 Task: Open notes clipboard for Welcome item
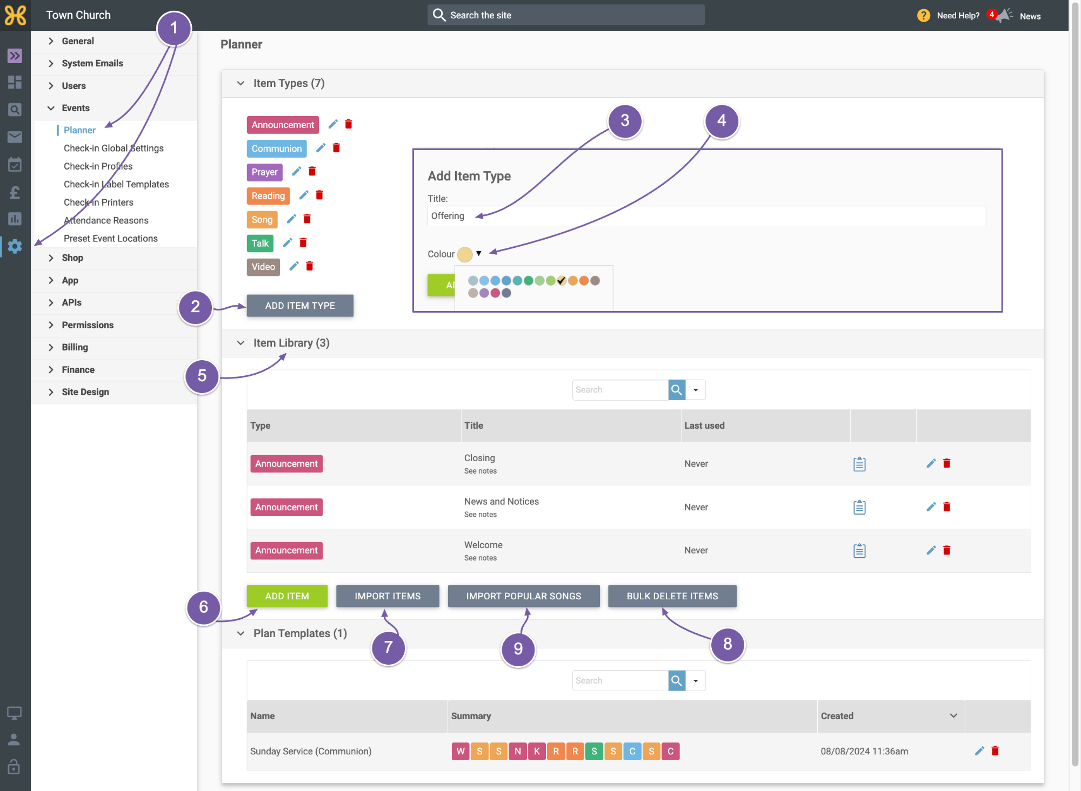[859, 551]
